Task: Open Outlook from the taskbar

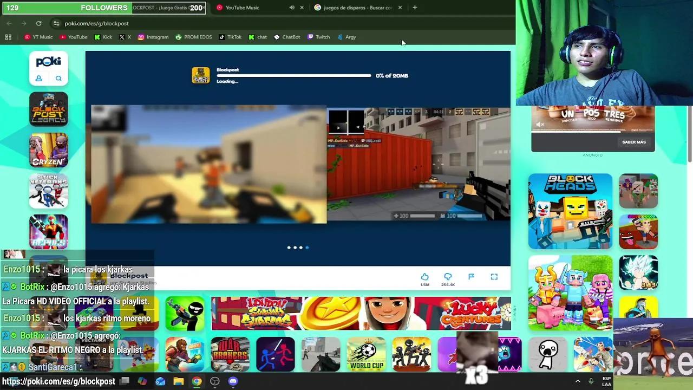Action: click(x=160, y=381)
